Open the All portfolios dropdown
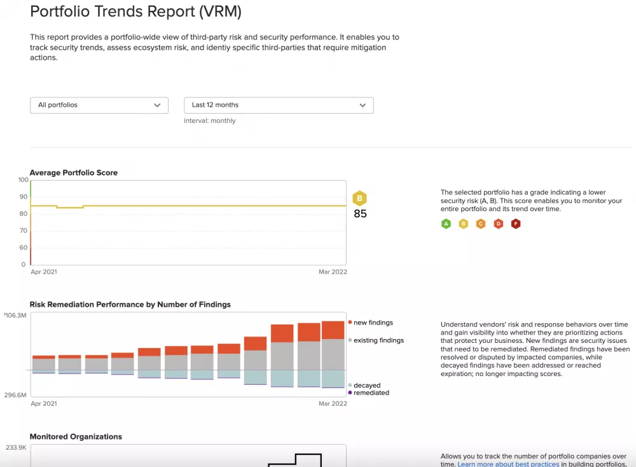The width and height of the screenshot is (636, 467). 99,105
